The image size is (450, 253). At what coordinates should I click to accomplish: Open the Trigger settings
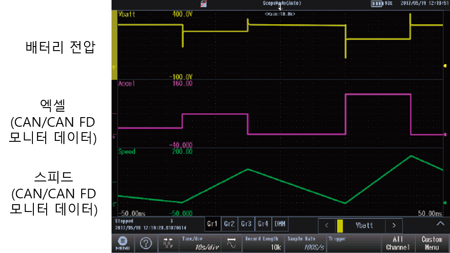click(354, 243)
